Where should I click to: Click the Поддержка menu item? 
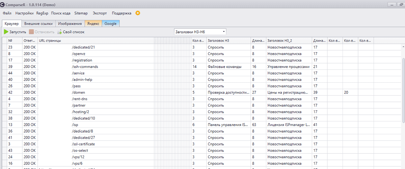[122, 13]
